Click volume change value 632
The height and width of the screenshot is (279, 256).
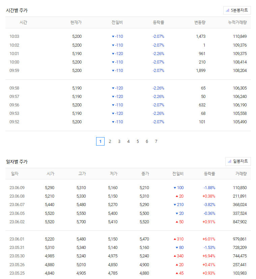(202, 105)
